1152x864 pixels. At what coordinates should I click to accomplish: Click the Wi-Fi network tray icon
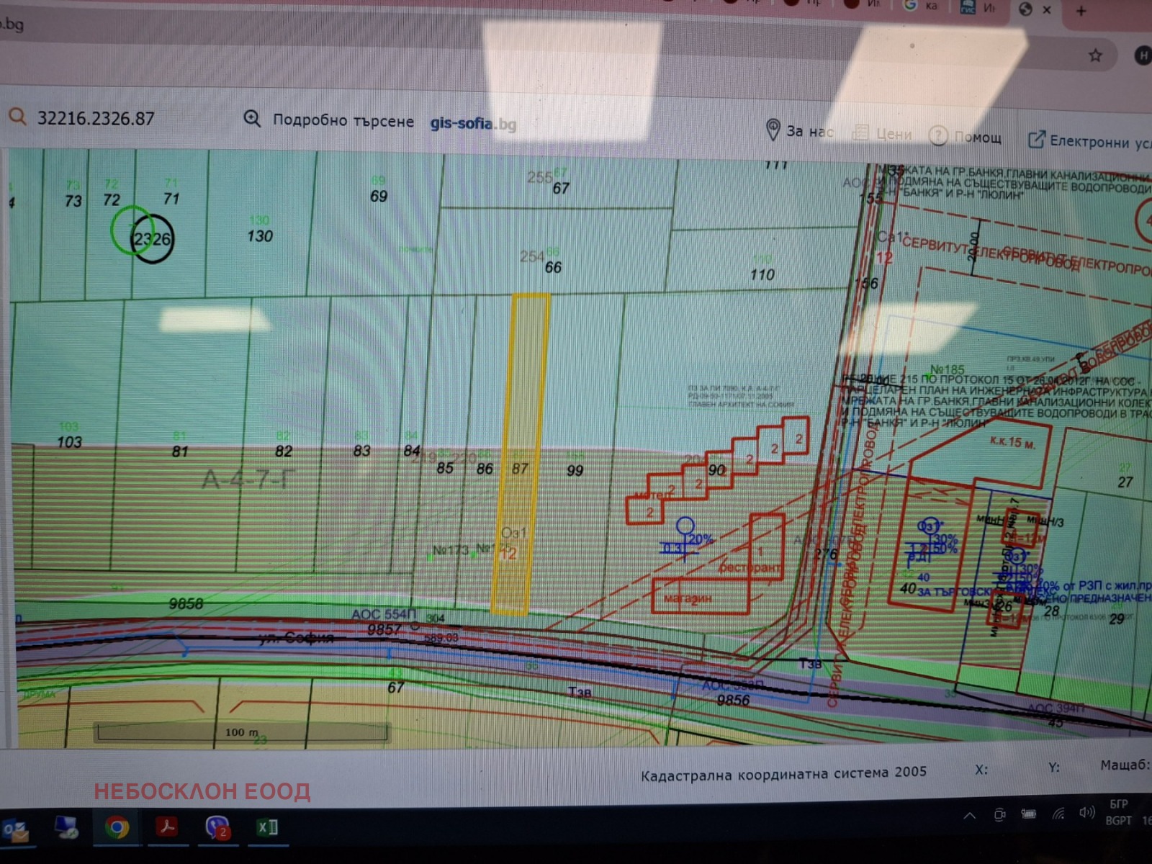point(1058,814)
